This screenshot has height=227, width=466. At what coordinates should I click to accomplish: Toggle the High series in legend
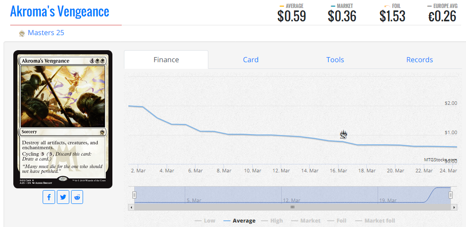click(x=272, y=221)
